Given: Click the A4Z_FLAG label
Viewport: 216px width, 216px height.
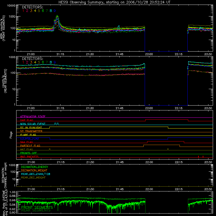Looking at the screenshot, I should tap(26, 149).
